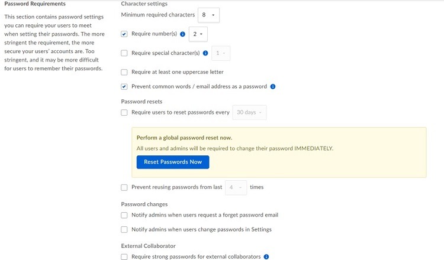This screenshot has width=444, height=260.
Task: Open password reuse count dropdown showing 4
Action: click(x=236, y=187)
